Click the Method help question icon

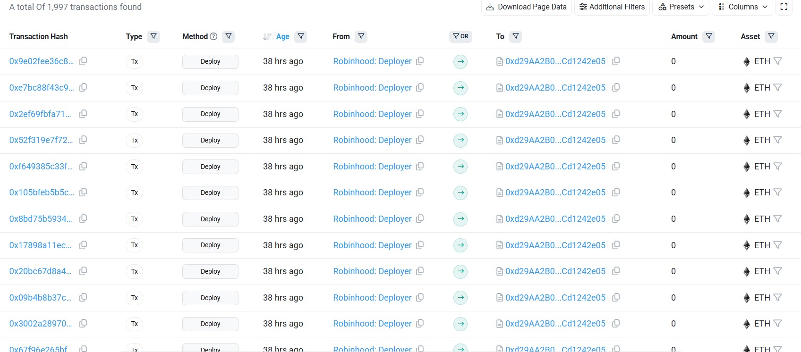coord(213,36)
